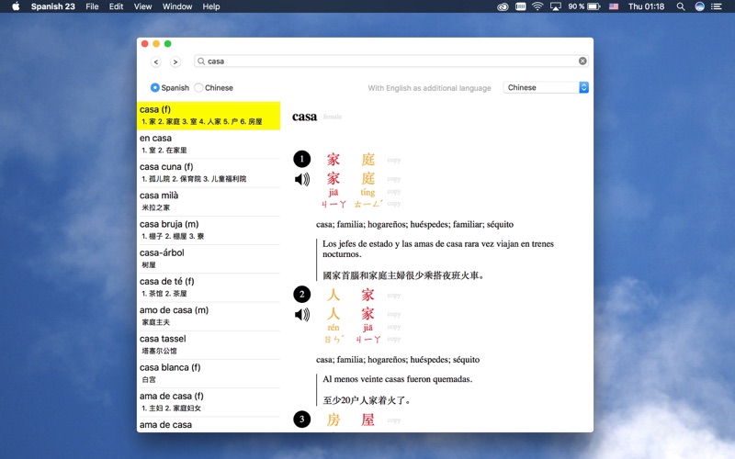The image size is (735, 459).
Task: Open the Chinese additional language dropdown
Action: [x=546, y=88]
